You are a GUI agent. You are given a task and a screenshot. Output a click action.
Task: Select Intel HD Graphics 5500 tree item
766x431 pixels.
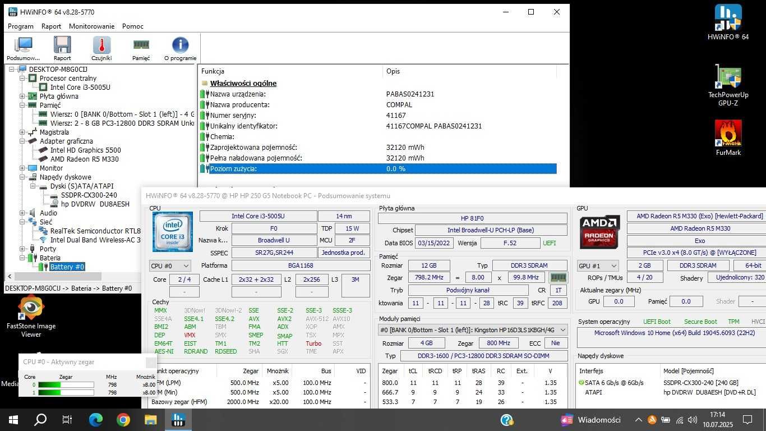click(85, 150)
